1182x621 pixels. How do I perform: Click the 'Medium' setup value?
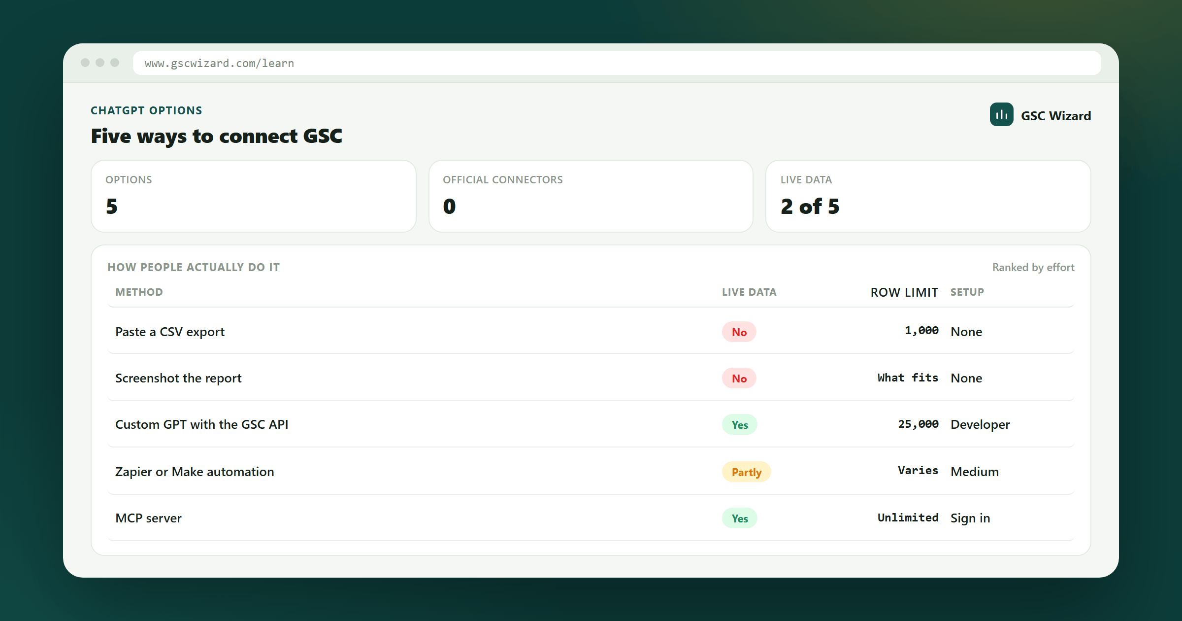[975, 471]
